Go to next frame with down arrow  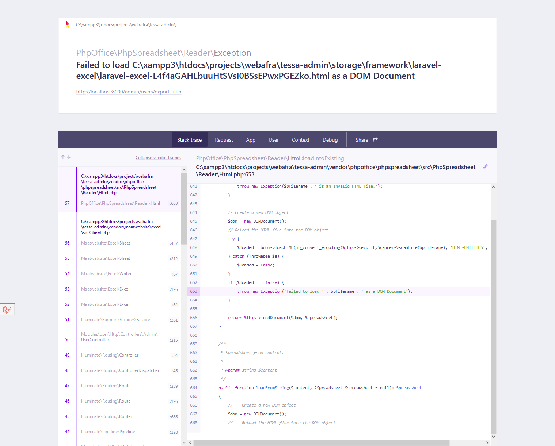pos(69,157)
